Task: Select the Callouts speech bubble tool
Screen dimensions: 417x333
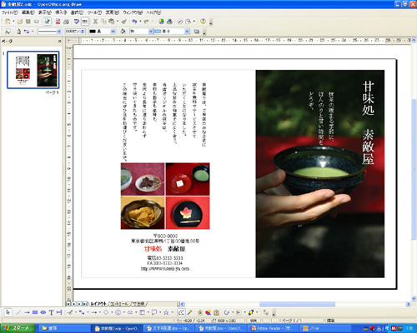Action: tap(154, 312)
